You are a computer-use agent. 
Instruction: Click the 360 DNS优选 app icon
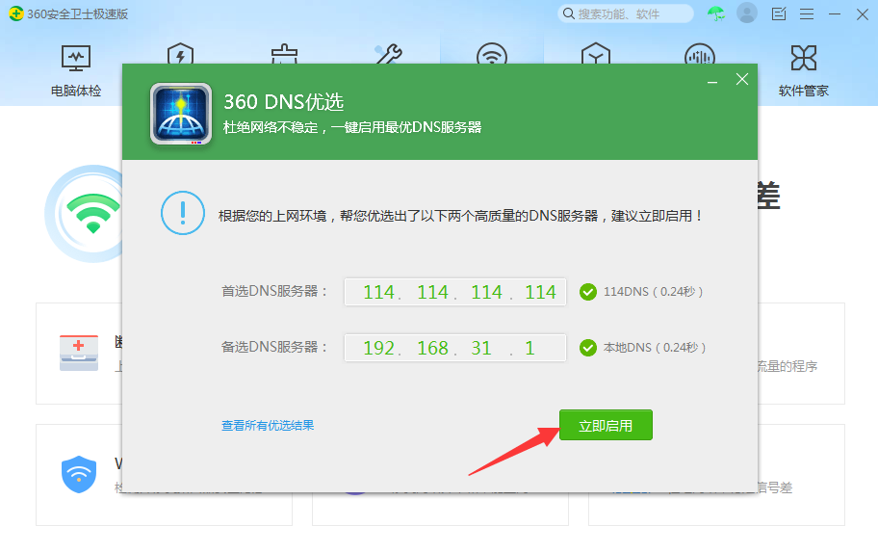click(x=181, y=114)
